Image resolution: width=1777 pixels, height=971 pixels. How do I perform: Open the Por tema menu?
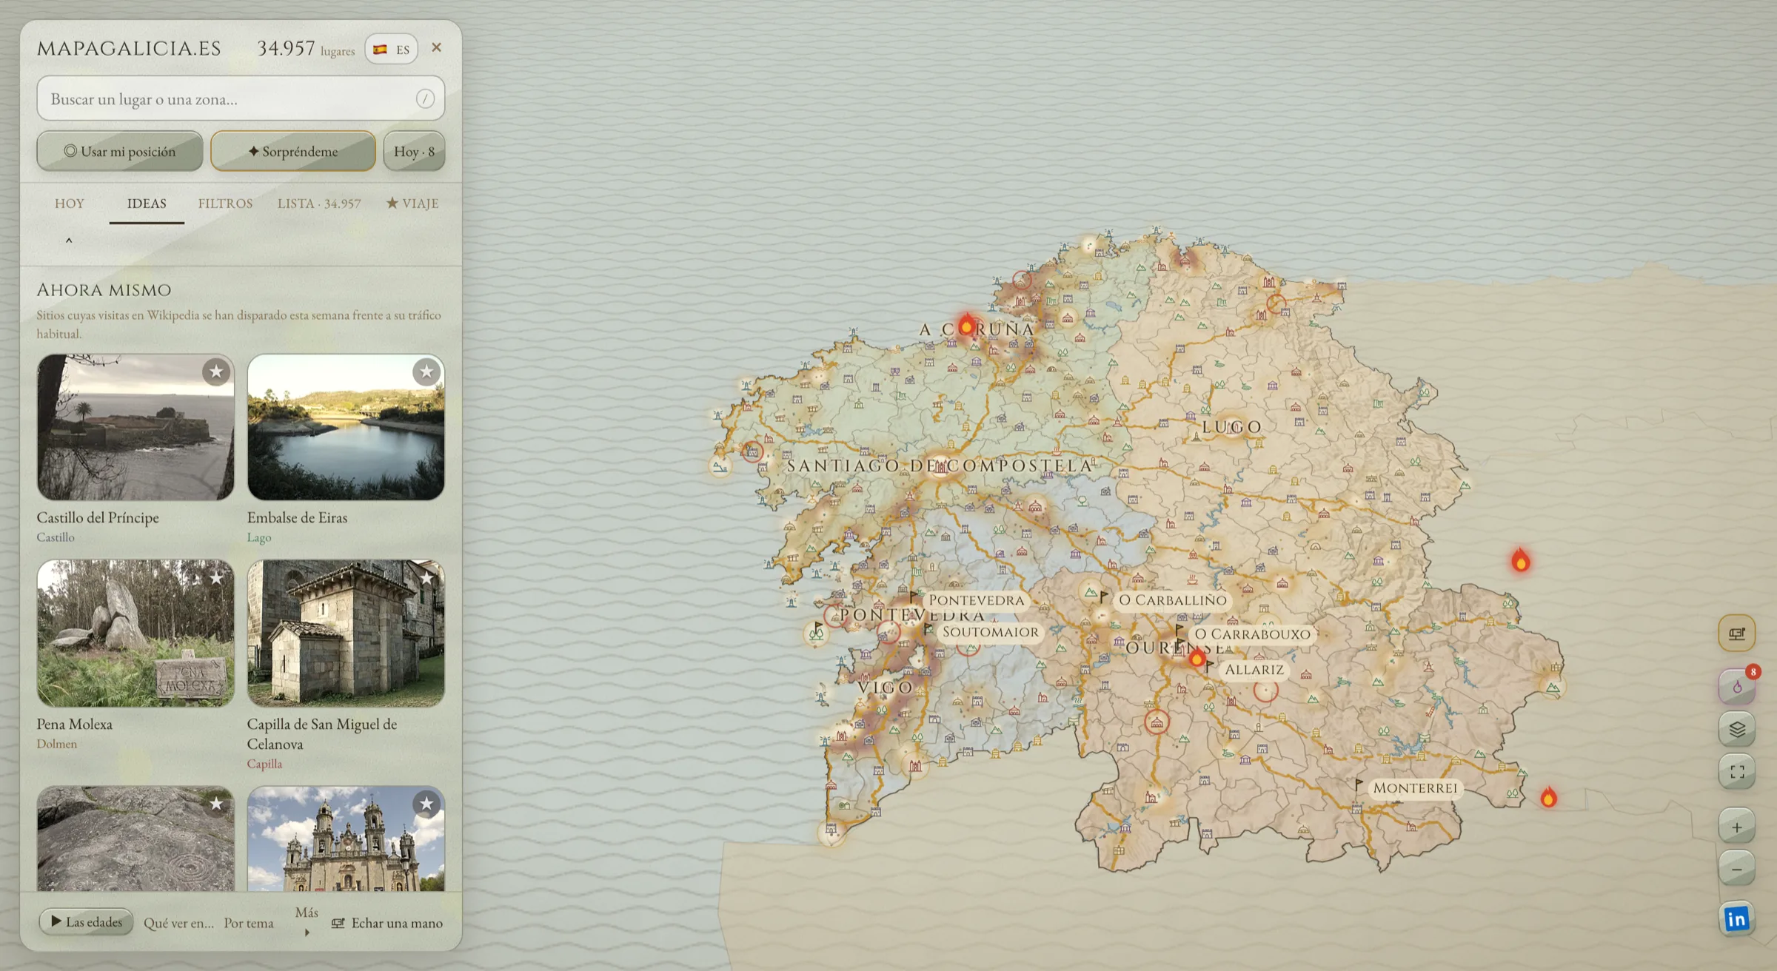click(x=249, y=923)
